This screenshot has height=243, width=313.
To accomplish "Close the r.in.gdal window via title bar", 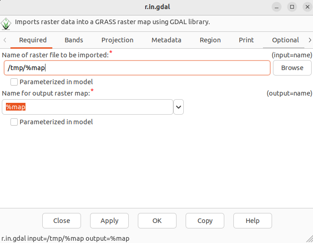I will point(308,7).
